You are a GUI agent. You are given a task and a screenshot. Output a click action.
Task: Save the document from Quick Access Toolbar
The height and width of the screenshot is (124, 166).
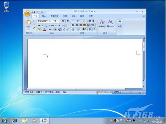[33, 12]
